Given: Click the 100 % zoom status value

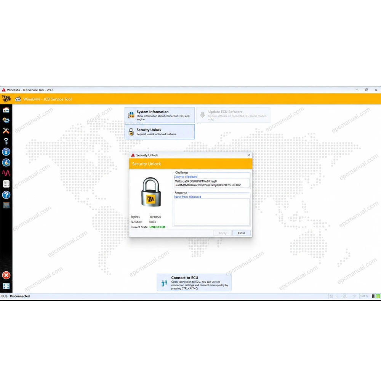Looking at the screenshot, I should 364,296.
